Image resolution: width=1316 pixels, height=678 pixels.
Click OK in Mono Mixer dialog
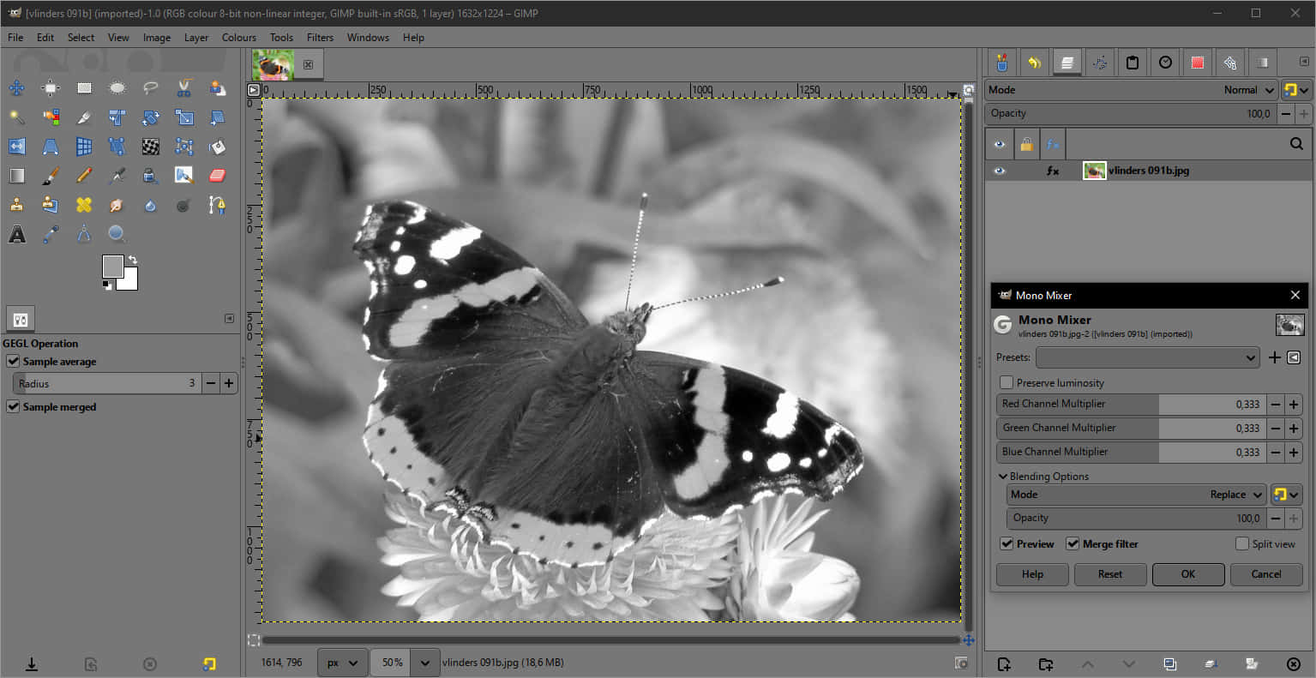1187,574
